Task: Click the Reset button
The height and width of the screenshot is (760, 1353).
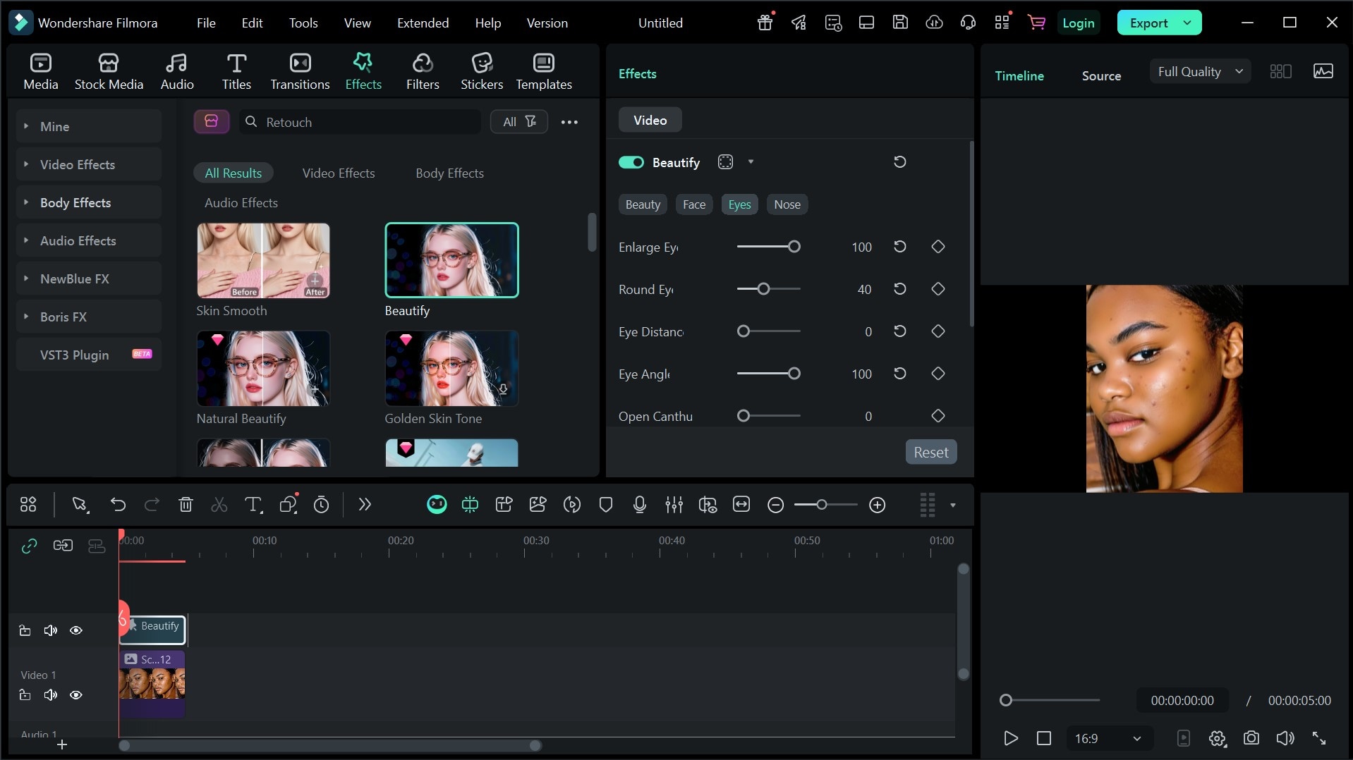Action: coord(930,453)
